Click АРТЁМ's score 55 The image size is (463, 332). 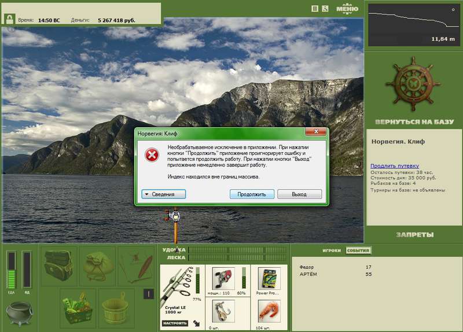[369, 274]
